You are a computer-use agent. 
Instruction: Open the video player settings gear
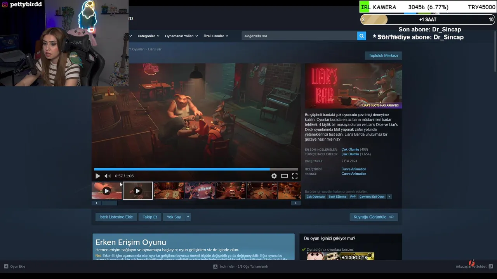click(274, 176)
